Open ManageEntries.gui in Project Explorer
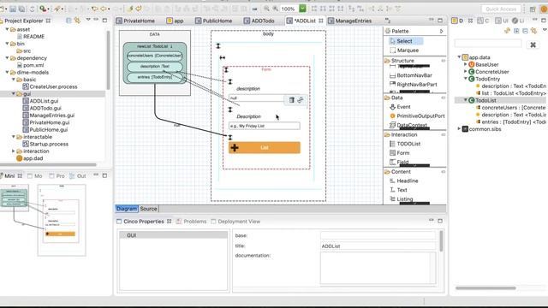Screen dimensions: 548x308 click(49, 115)
